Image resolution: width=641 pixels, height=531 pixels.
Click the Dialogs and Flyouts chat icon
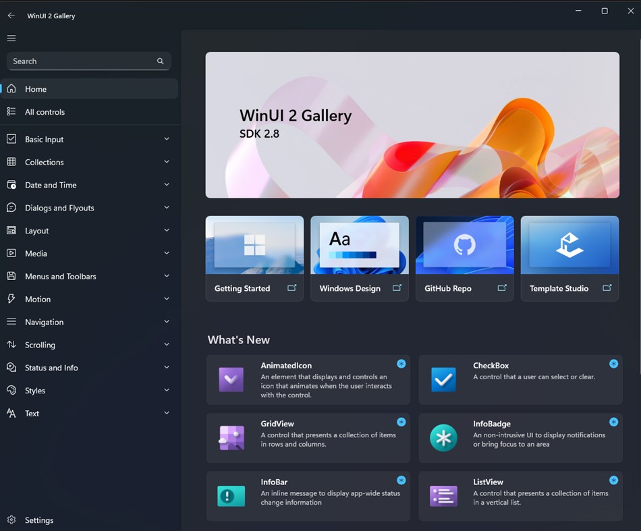pyautogui.click(x=11, y=208)
